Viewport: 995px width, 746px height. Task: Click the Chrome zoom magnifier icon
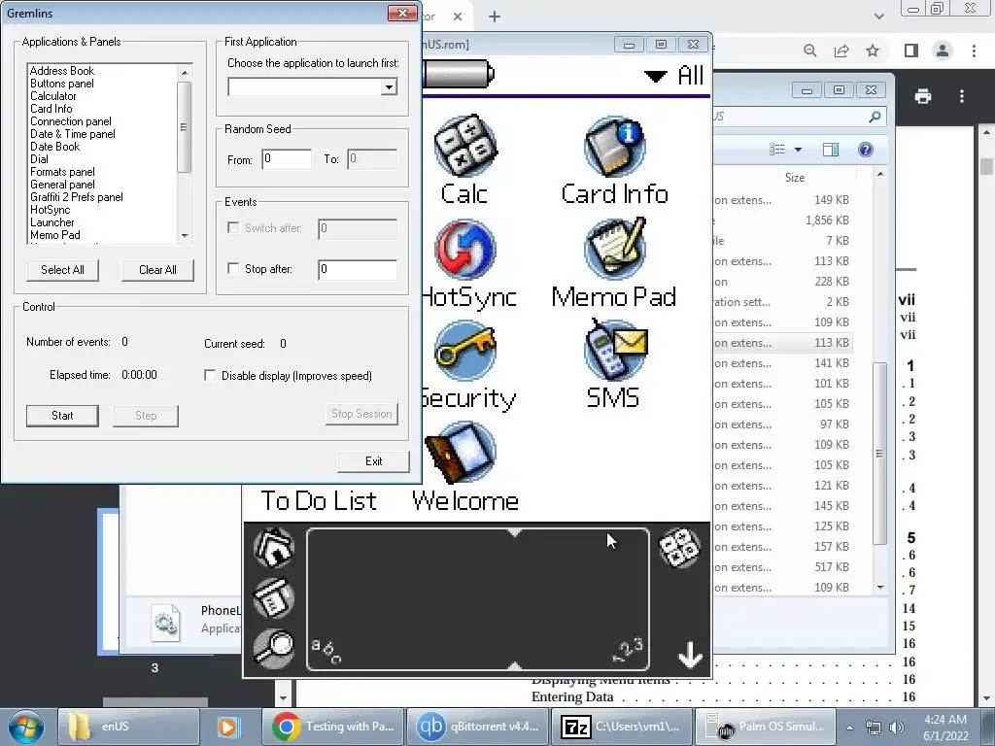pyautogui.click(x=809, y=51)
